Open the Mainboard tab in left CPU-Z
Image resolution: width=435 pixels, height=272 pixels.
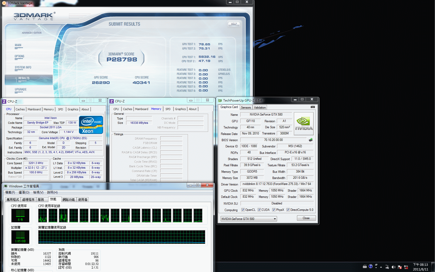click(x=34, y=109)
